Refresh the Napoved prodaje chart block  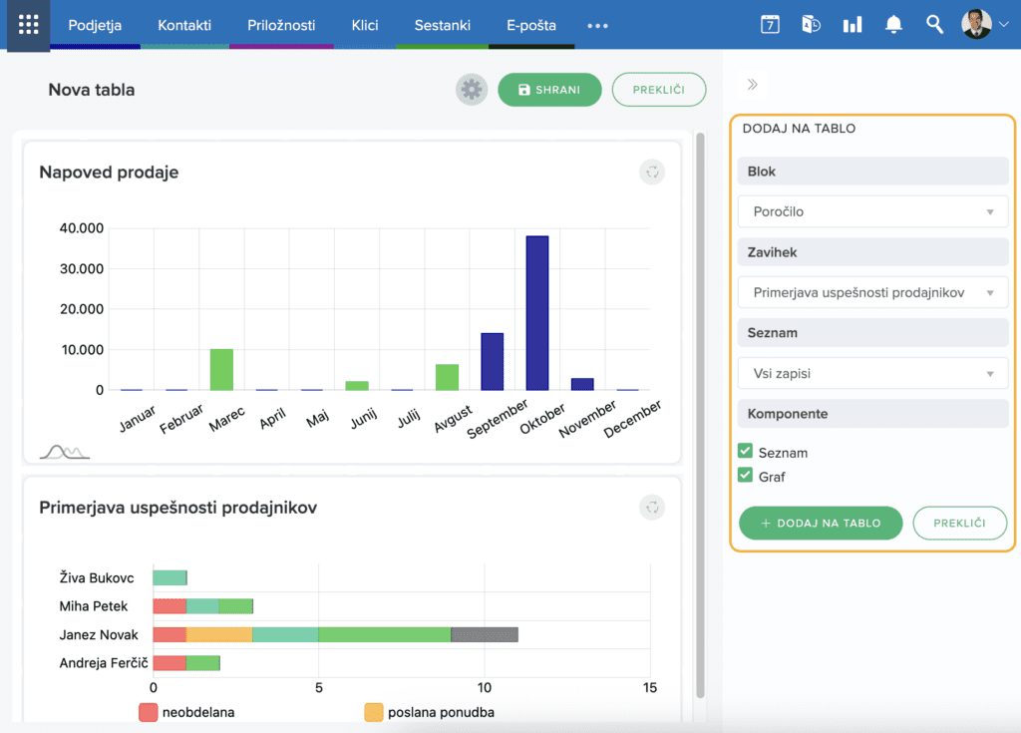(x=652, y=173)
